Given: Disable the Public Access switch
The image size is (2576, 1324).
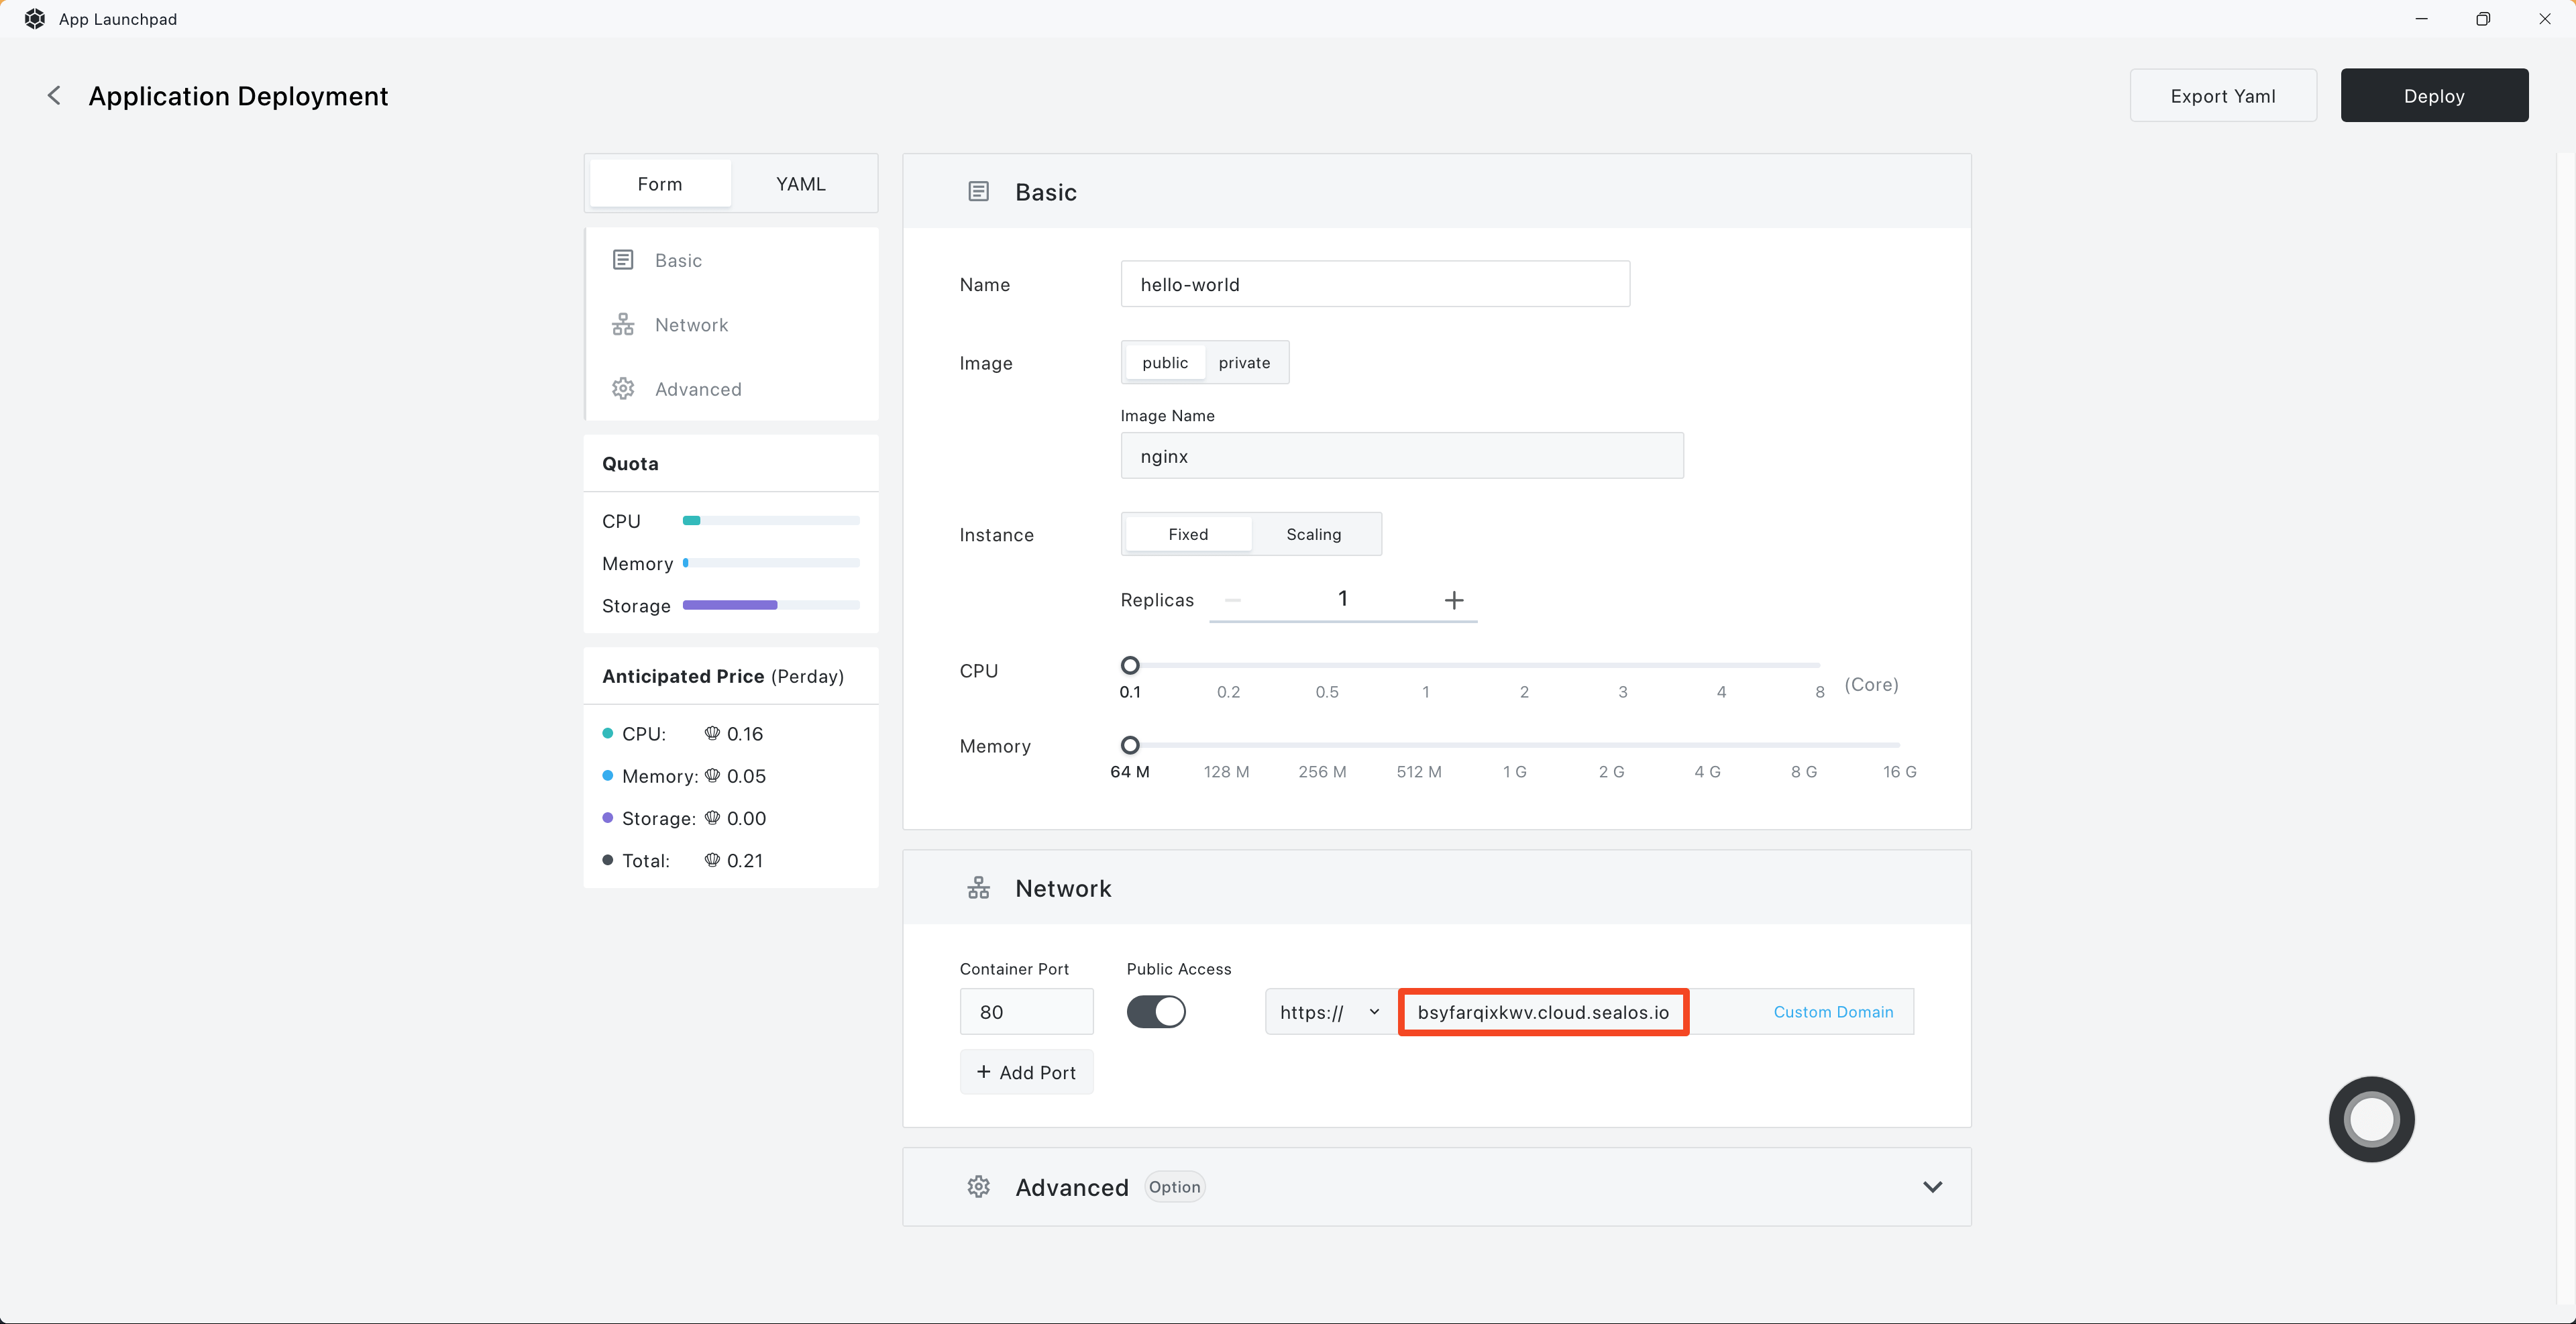Looking at the screenshot, I should (1156, 1012).
